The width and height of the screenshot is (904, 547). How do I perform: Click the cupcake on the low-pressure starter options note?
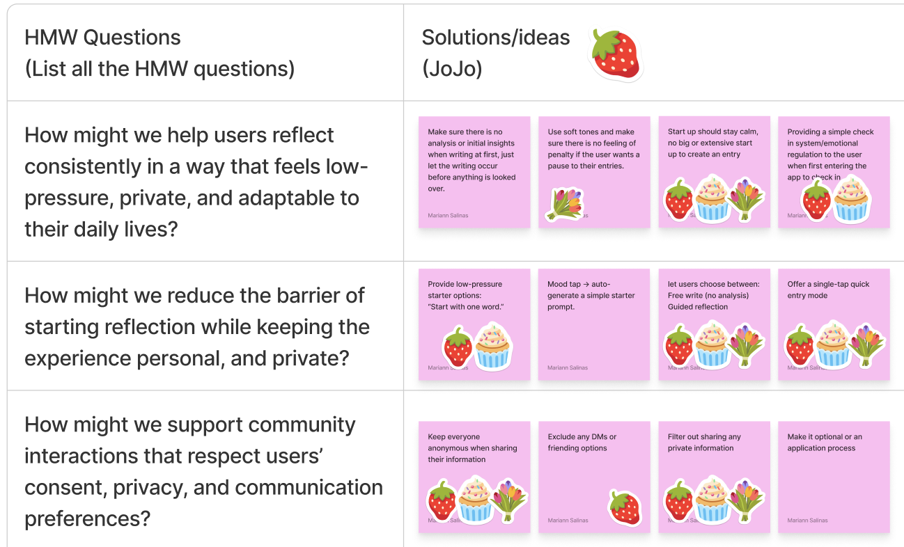(492, 345)
